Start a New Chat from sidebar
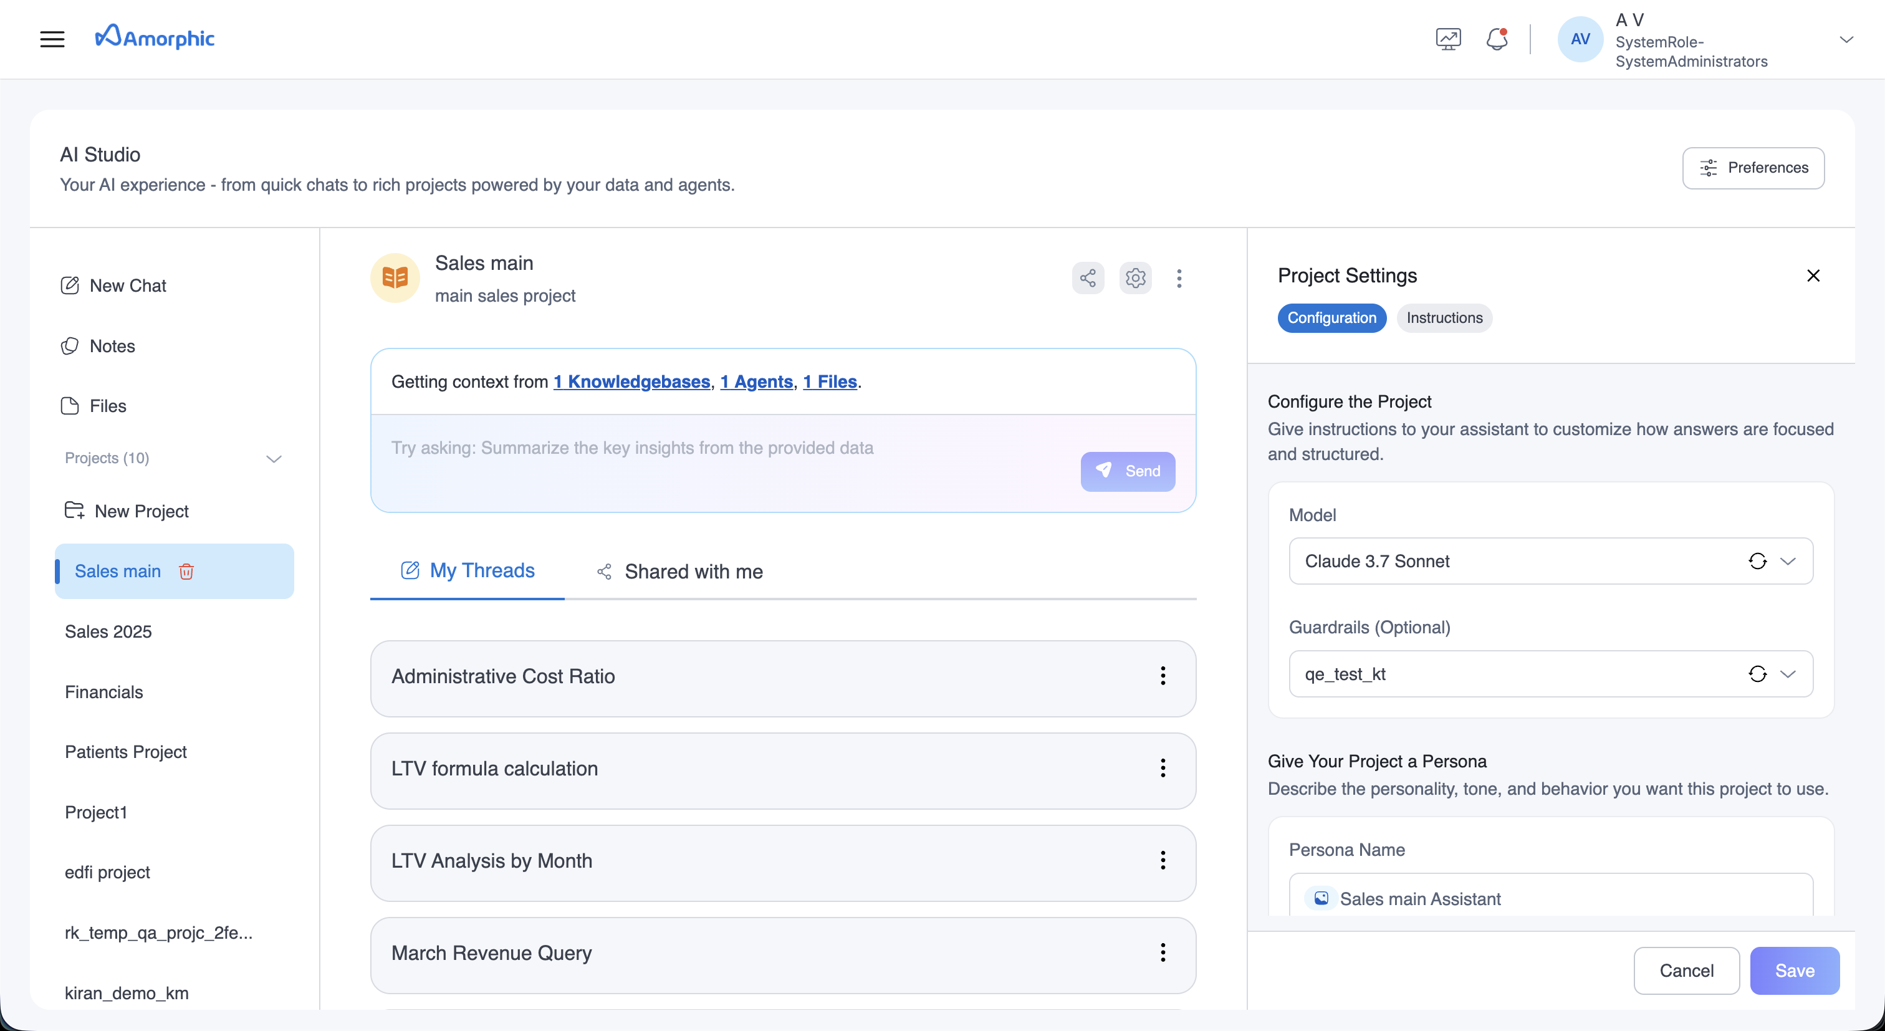This screenshot has width=1885, height=1031. 128,285
